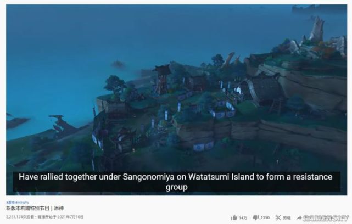Viewport: 352px width, 224px height.
Task: Click the share arrow icon
Action: pyautogui.click(x=299, y=217)
